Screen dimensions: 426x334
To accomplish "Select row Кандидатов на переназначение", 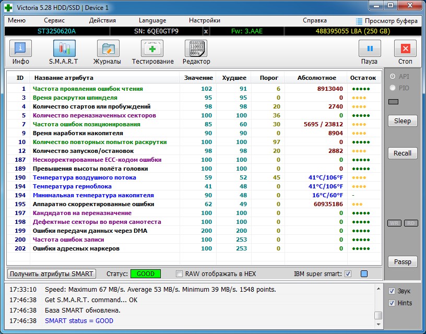I will click(x=194, y=213).
